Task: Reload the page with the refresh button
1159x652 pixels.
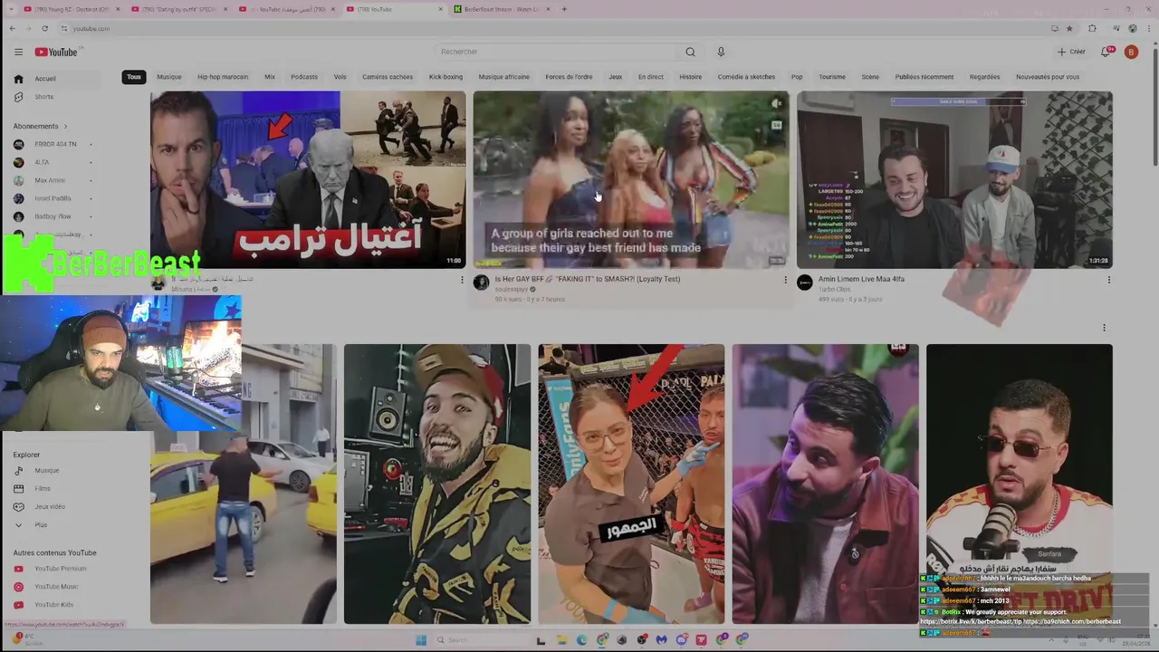Action: point(44,28)
